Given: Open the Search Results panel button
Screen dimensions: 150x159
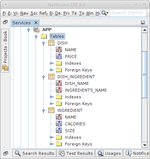Looking at the screenshot, I should pyautogui.click(x=34, y=153).
